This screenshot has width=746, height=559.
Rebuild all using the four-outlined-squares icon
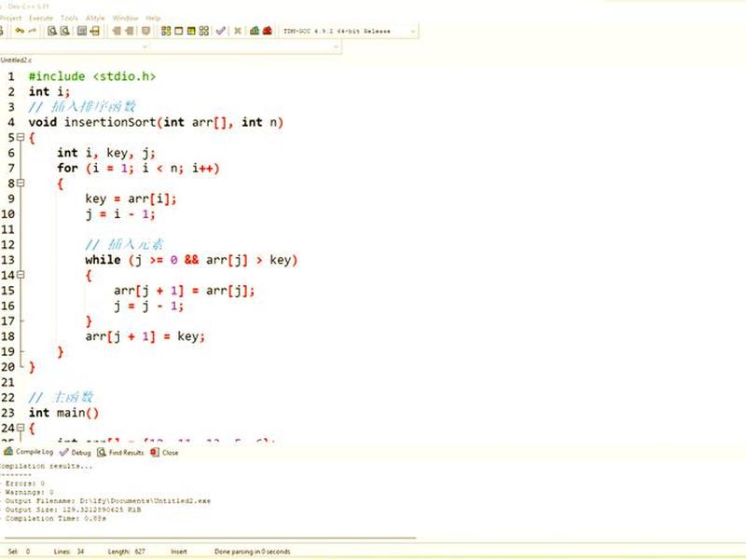pos(204,31)
